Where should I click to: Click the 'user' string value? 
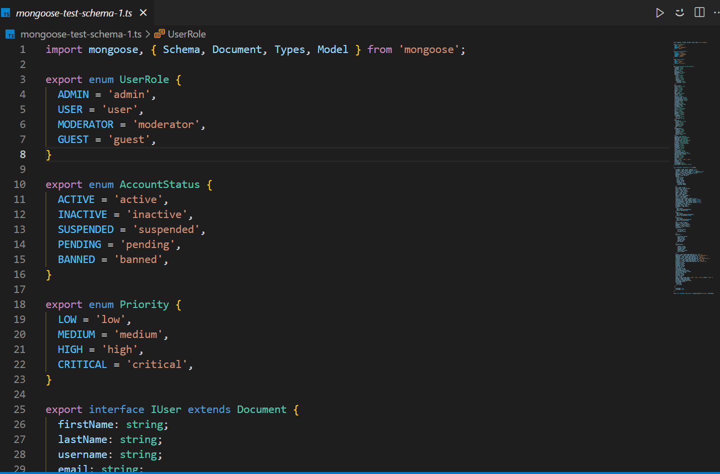(119, 109)
